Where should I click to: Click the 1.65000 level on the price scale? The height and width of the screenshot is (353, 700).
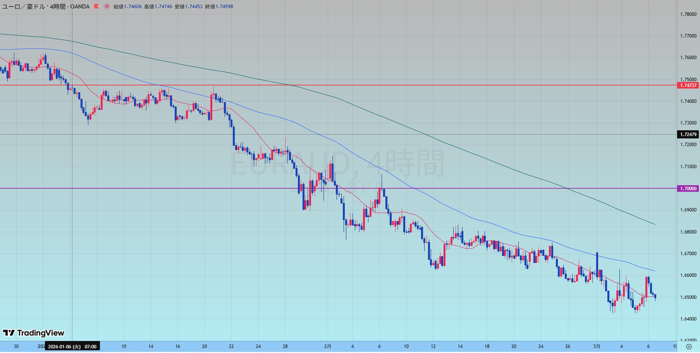point(688,297)
